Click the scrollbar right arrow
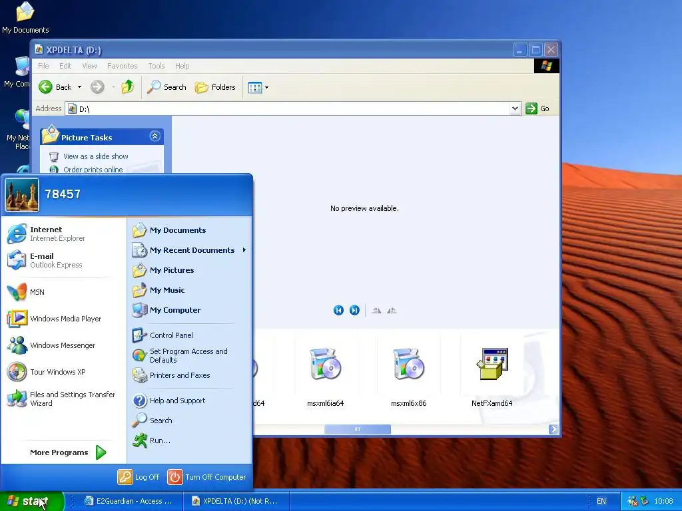The width and height of the screenshot is (682, 511). click(553, 429)
